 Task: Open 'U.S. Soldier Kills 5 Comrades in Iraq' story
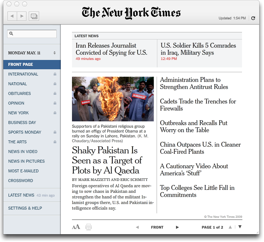coord(199,49)
